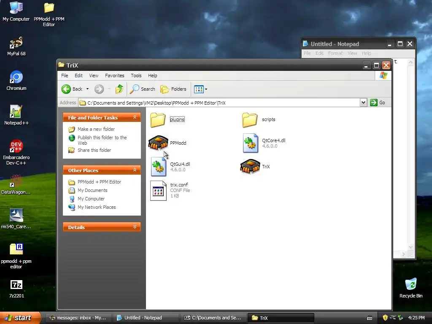Select the rm540_Care desktop icon
Screen dimensions: 432x324
point(16,219)
